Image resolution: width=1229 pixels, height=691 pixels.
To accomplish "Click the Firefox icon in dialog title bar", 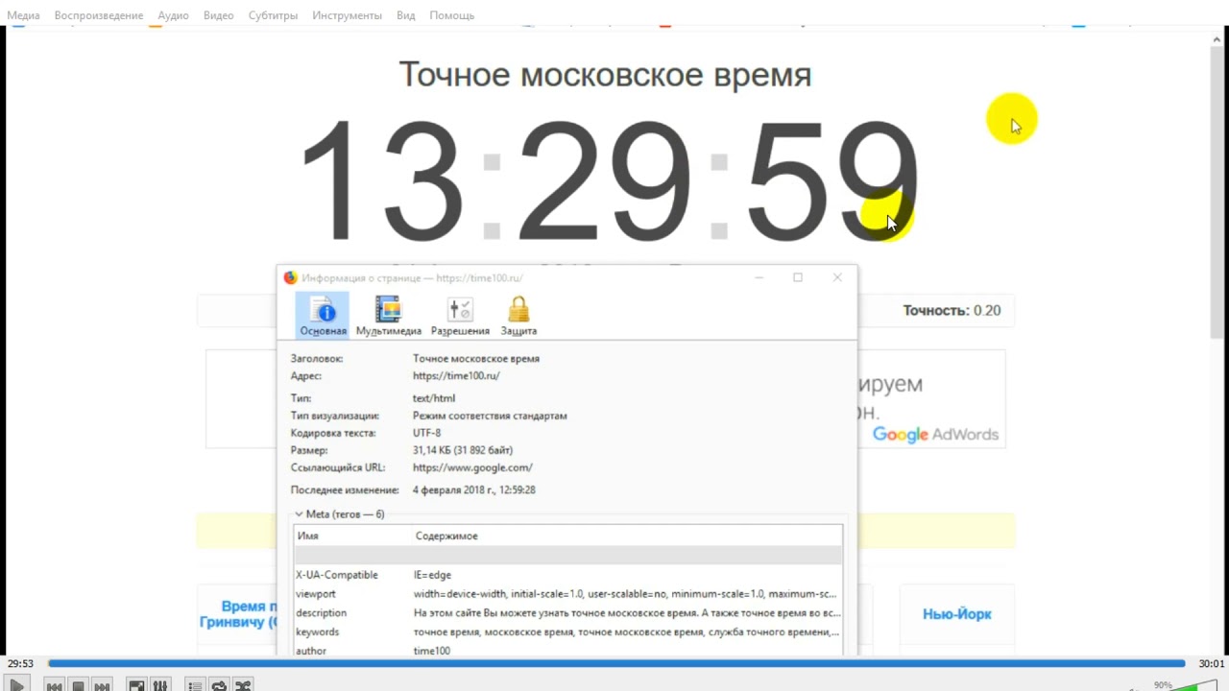I will (291, 278).
